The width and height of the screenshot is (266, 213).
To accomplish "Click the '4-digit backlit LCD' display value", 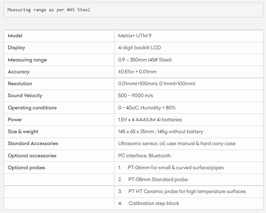I will pyautogui.click(x=140, y=48).
